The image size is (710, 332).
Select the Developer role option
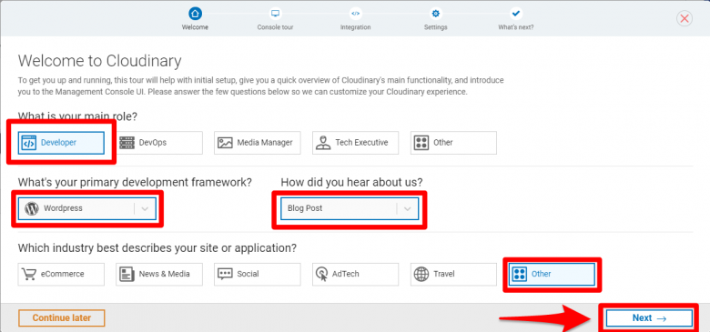[x=61, y=143]
